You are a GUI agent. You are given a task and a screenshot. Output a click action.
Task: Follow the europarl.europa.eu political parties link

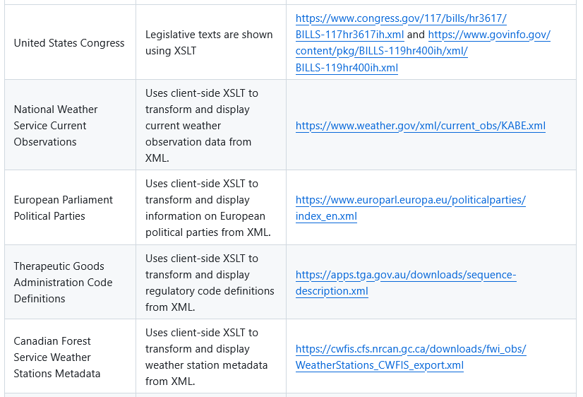[x=410, y=200]
